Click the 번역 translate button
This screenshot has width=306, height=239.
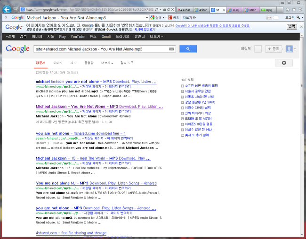(x=292, y=26)
